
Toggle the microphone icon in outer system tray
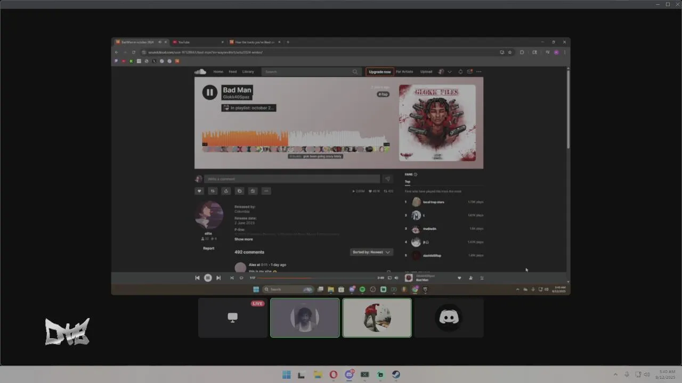click(627, 374)
